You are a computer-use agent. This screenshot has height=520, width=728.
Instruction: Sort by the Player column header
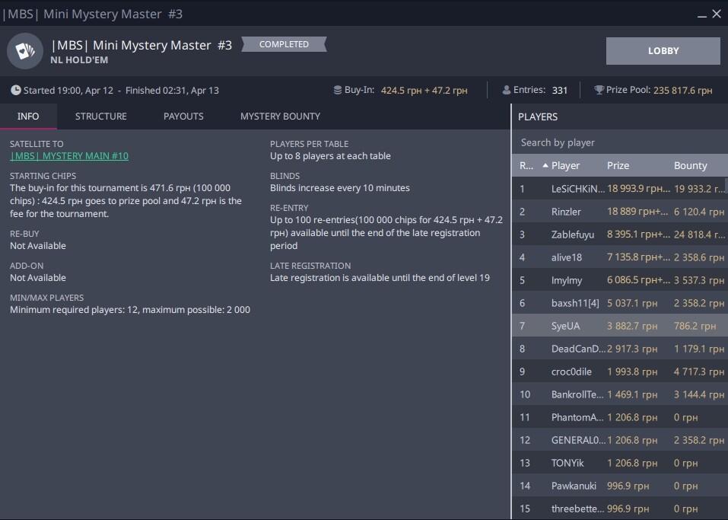[x=565, y=165]
